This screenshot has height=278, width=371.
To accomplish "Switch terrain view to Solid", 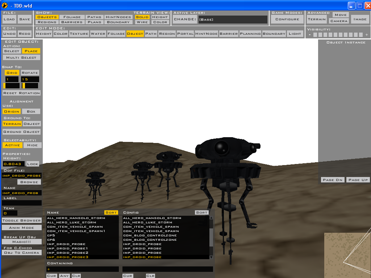I will 142,17.
